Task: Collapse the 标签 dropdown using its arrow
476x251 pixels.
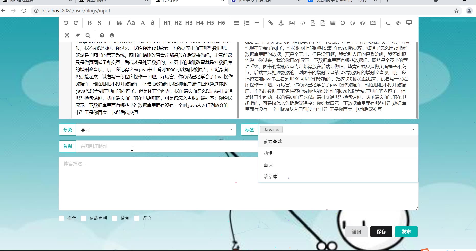Action: pos(413,129)
